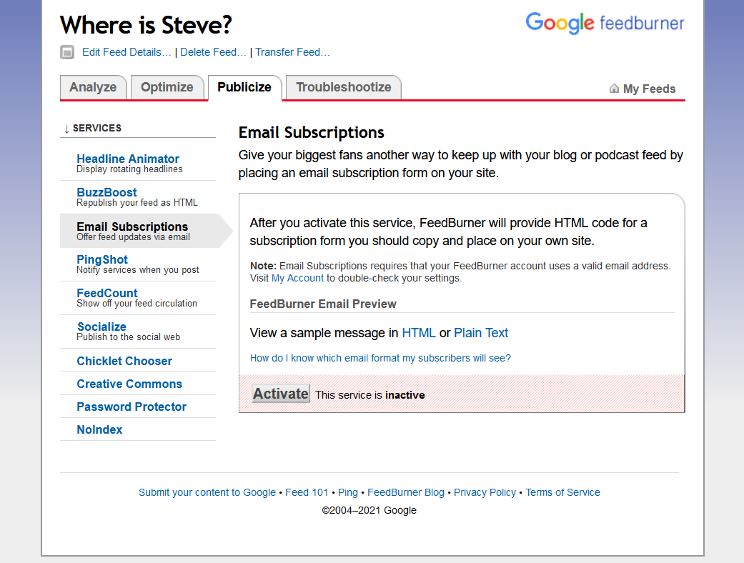744x563 pixels.
Task: Visit the My Account link
Action: 297,278
